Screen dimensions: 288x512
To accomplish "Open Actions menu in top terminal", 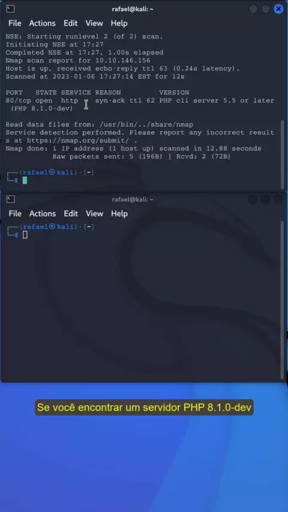I will (x=42, y=23).
